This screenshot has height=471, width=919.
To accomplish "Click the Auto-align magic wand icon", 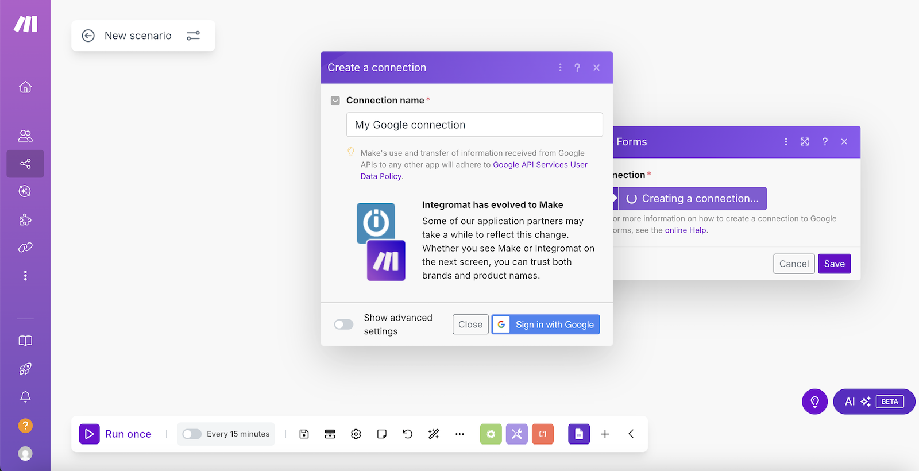I will pos(434,434).
